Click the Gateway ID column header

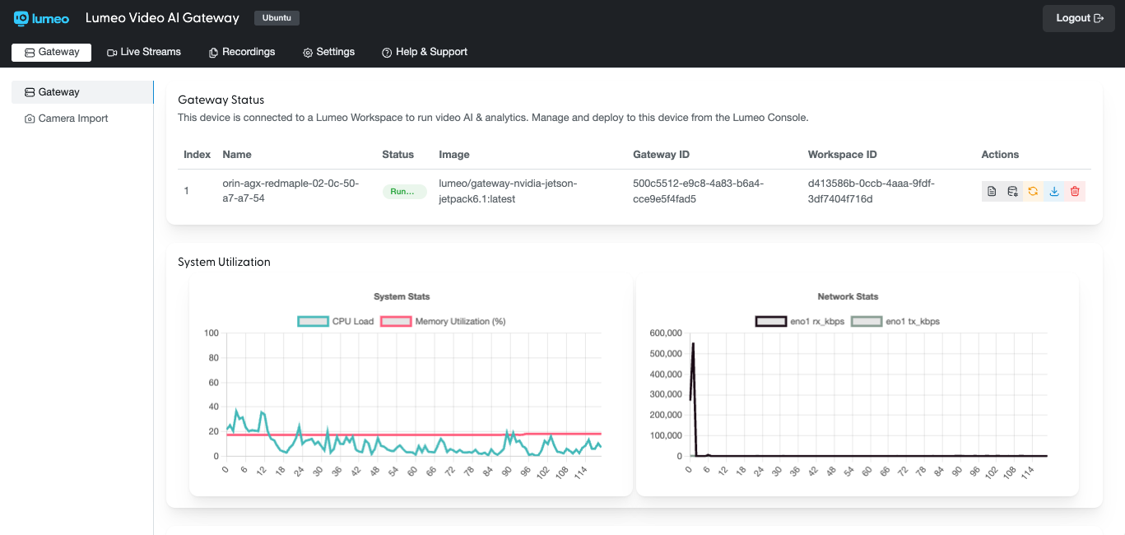tap(661, 155)
